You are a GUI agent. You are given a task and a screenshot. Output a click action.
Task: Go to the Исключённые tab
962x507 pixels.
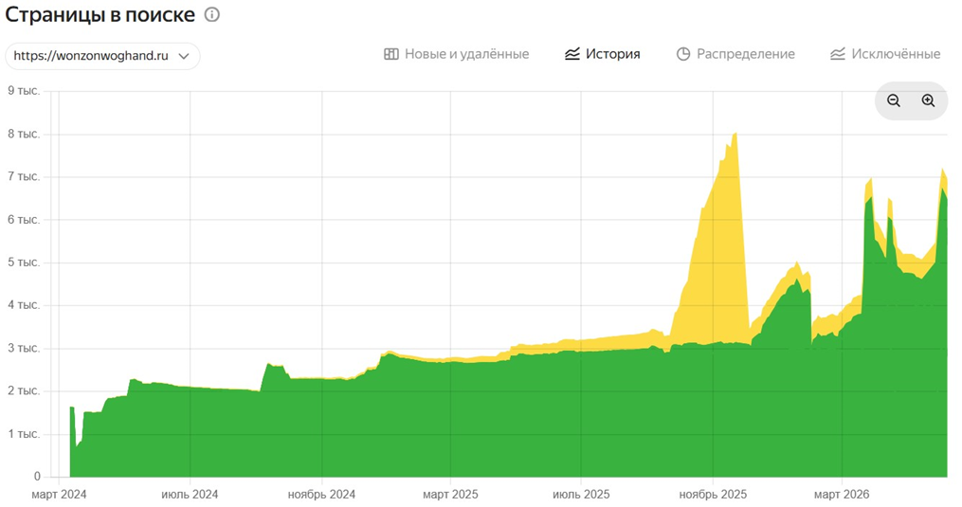[x=884, y=54]
